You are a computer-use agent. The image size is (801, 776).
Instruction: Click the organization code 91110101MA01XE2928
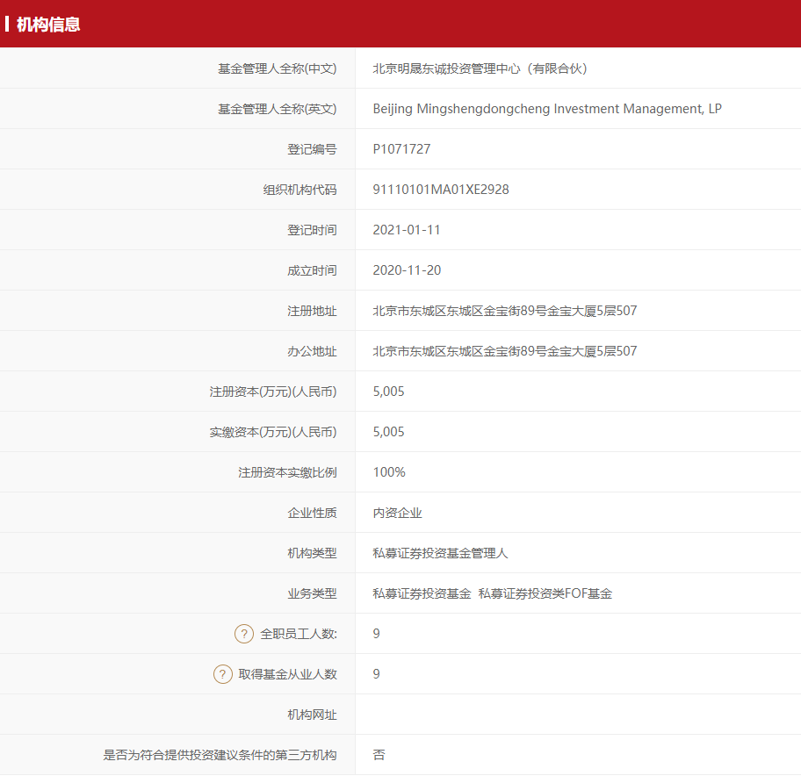click(441, 190)
